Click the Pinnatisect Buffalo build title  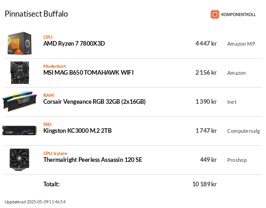click(x=36, y=14)
